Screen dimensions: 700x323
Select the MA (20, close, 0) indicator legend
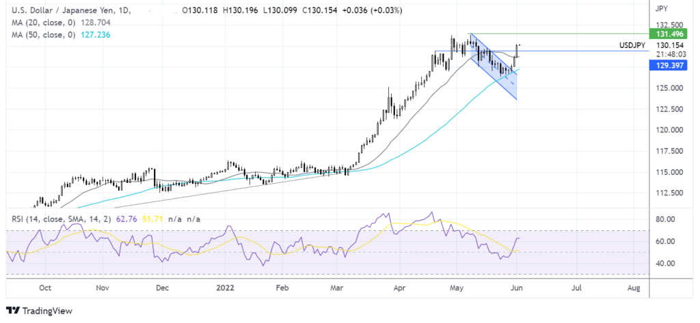click(x=41, y=23)
